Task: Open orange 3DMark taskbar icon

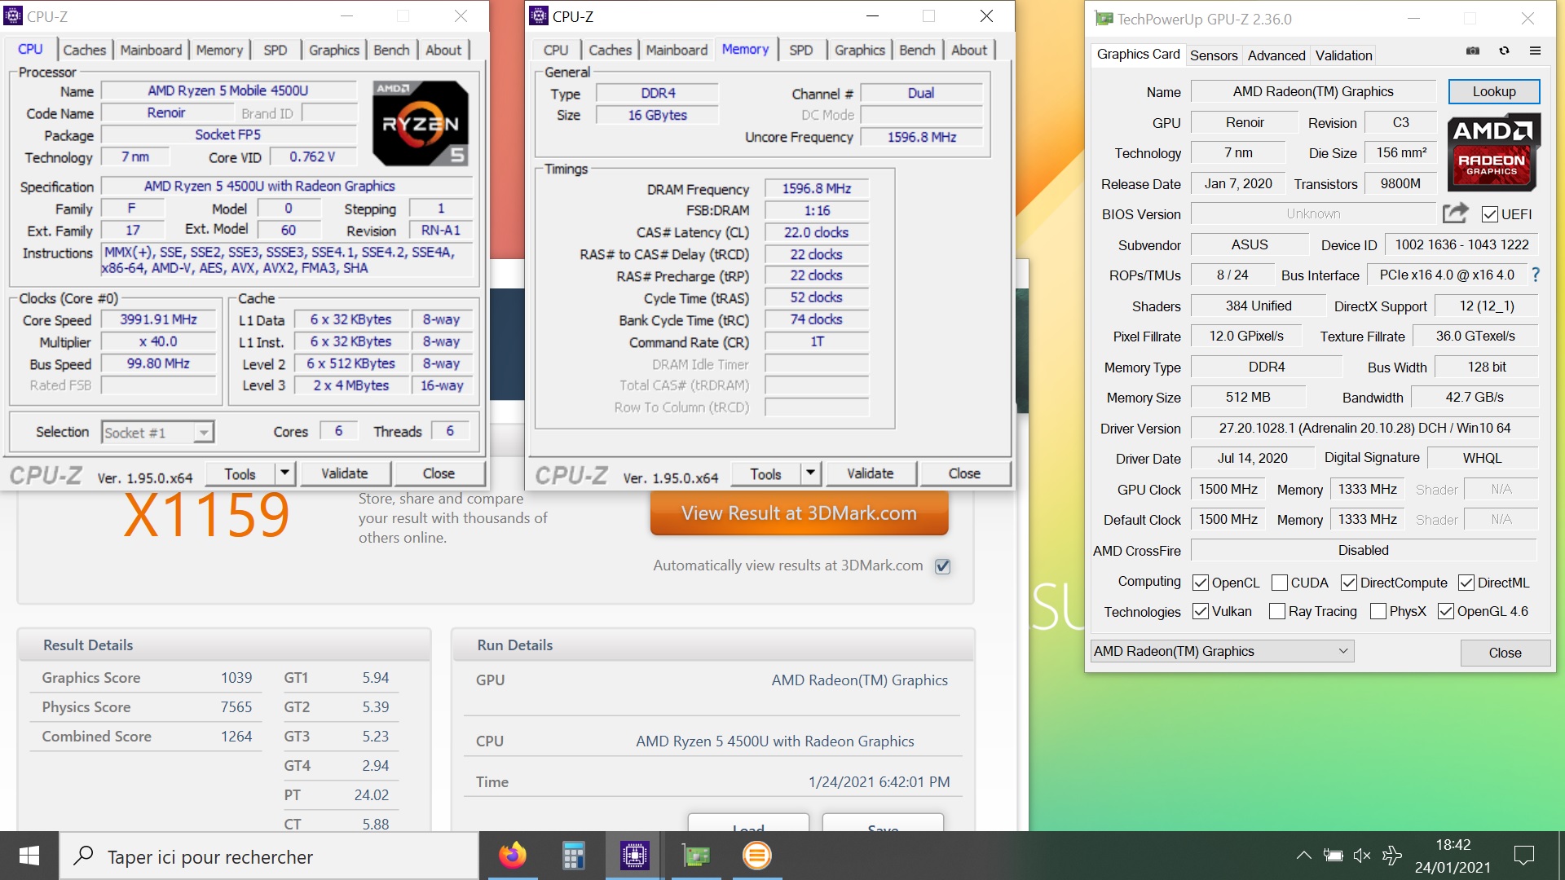Action: point(757,856)
